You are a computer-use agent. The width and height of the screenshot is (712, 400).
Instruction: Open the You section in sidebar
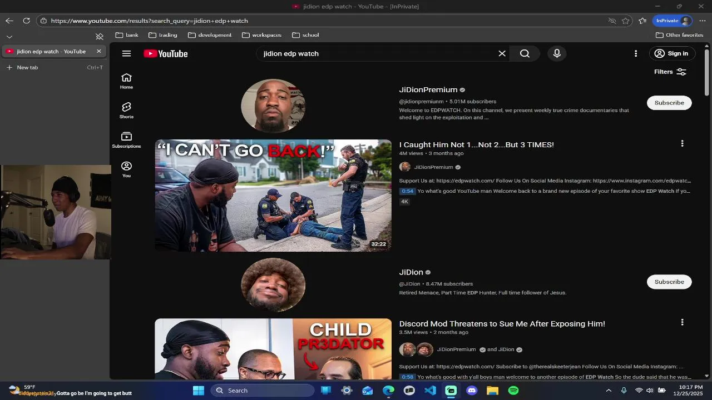126,169
